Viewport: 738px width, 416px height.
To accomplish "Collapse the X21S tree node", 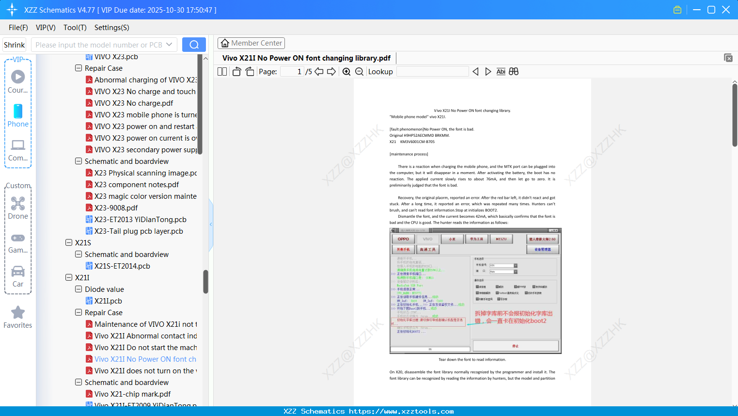I will click(69, 242).
